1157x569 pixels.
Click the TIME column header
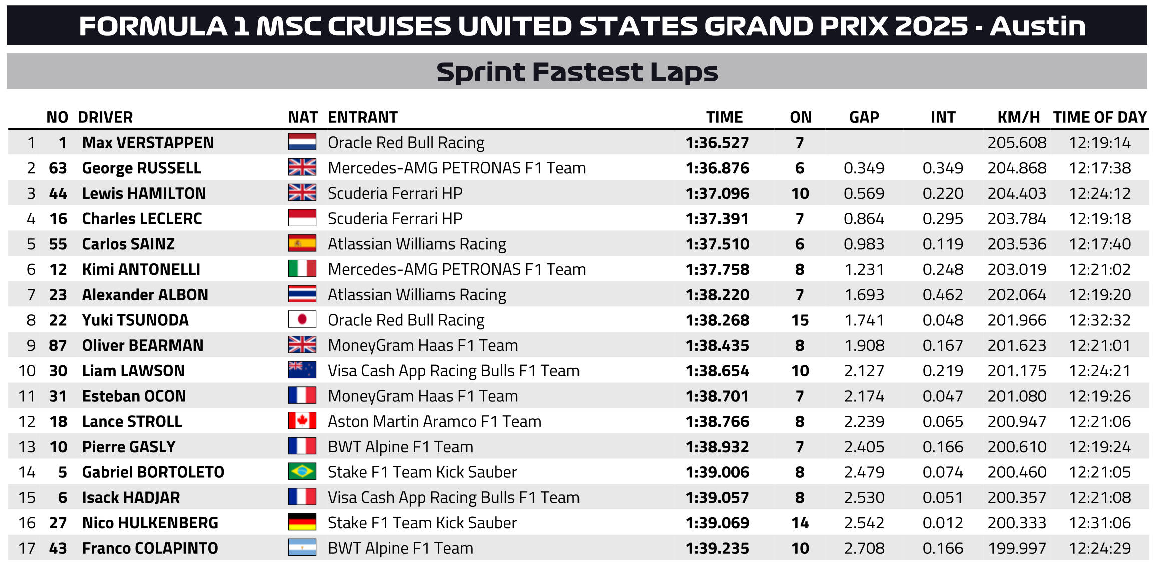724,117
